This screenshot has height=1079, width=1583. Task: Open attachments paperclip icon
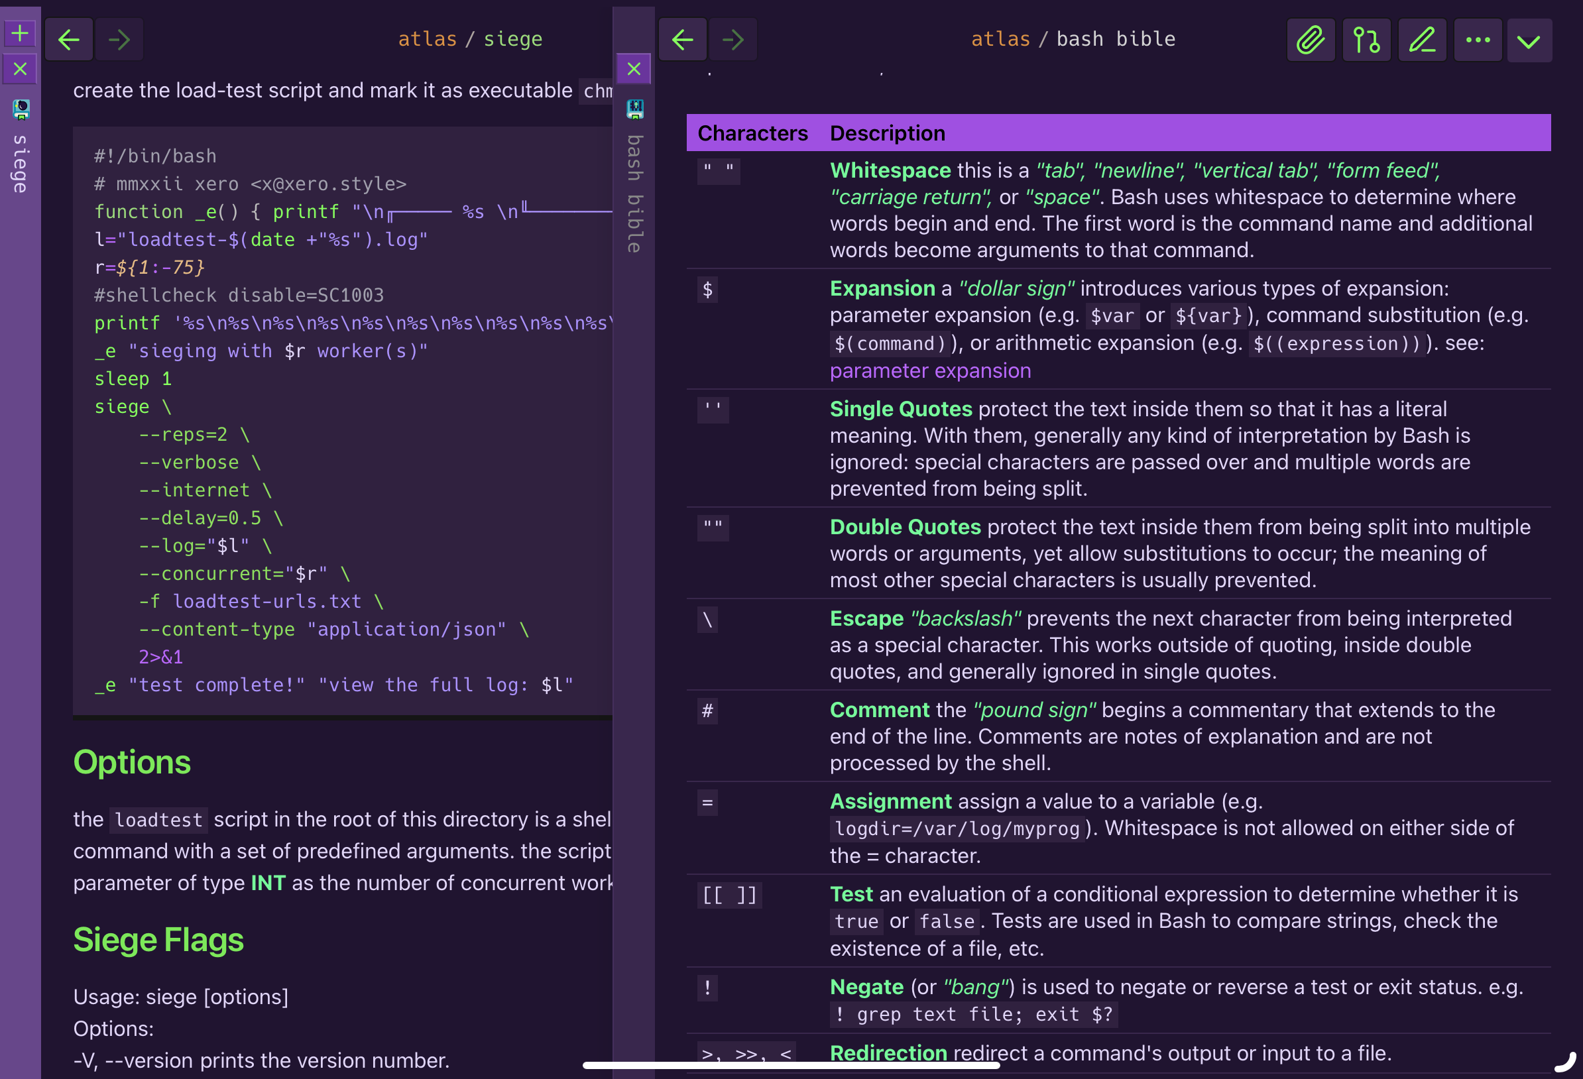(1311, 40)
